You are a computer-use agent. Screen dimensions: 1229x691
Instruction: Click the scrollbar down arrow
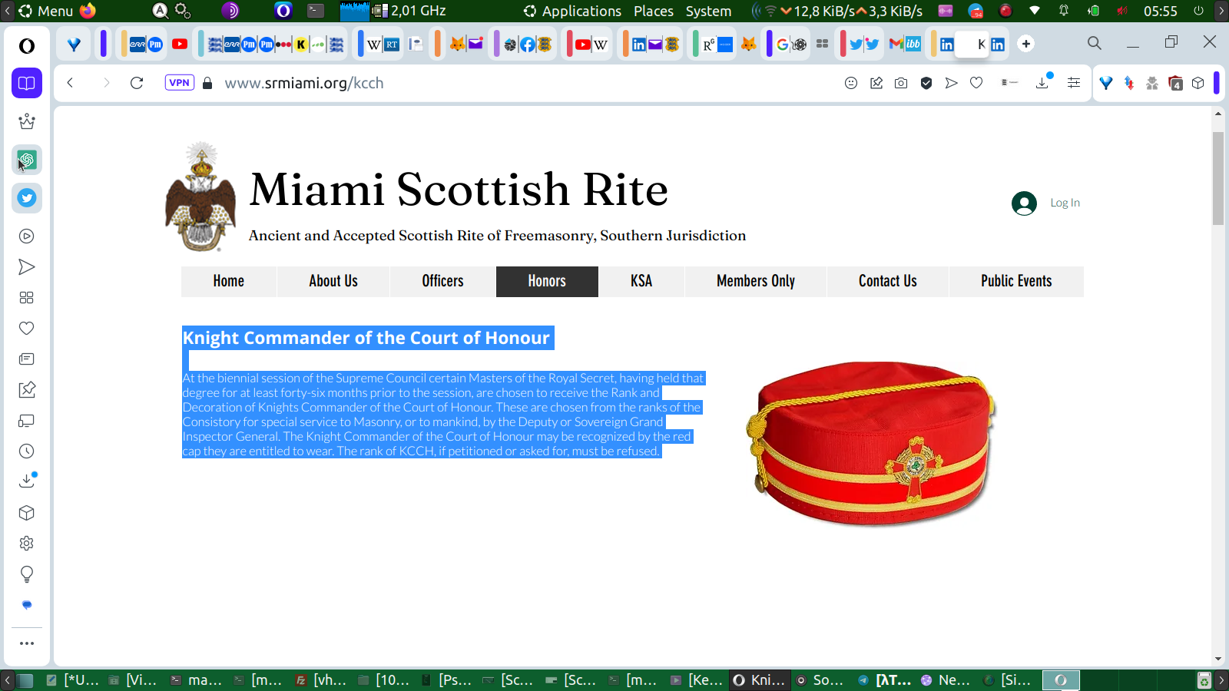tap(1218, 659)
